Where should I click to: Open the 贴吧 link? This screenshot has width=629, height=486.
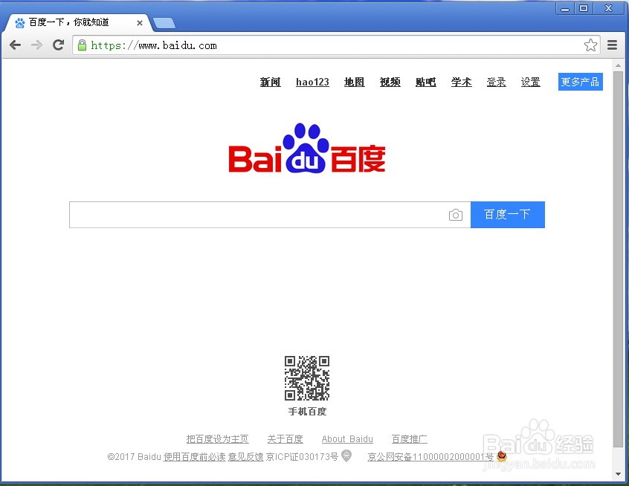425,82
